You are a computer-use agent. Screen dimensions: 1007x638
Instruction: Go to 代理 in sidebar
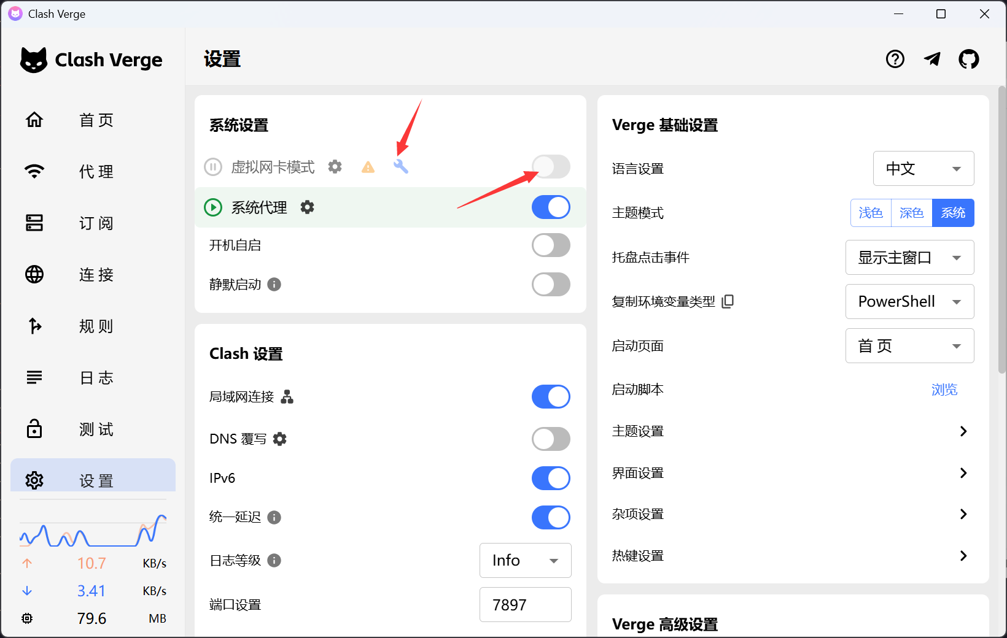click(x=93, y=172)
